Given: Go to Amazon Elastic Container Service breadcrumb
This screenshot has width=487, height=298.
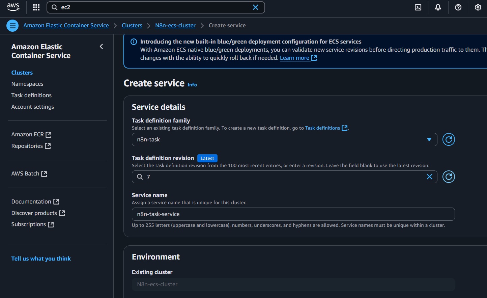Looking at the screenshot, I should [66, 26].
